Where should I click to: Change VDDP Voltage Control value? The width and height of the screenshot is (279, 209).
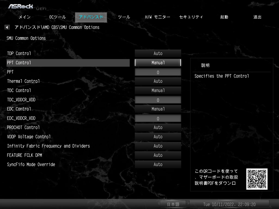tap(158, 137)
